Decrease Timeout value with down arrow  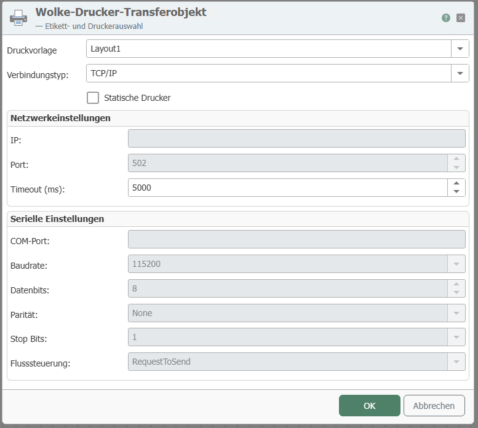[456, 192]
